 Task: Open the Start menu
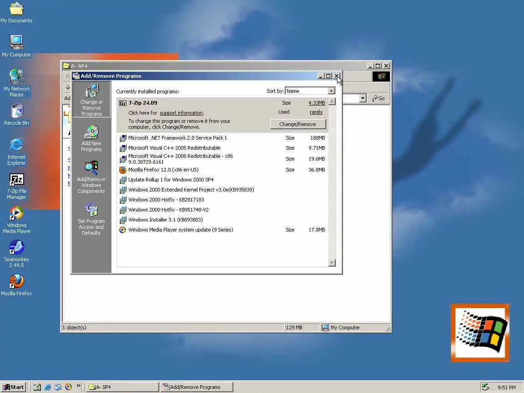coord(13,387)
